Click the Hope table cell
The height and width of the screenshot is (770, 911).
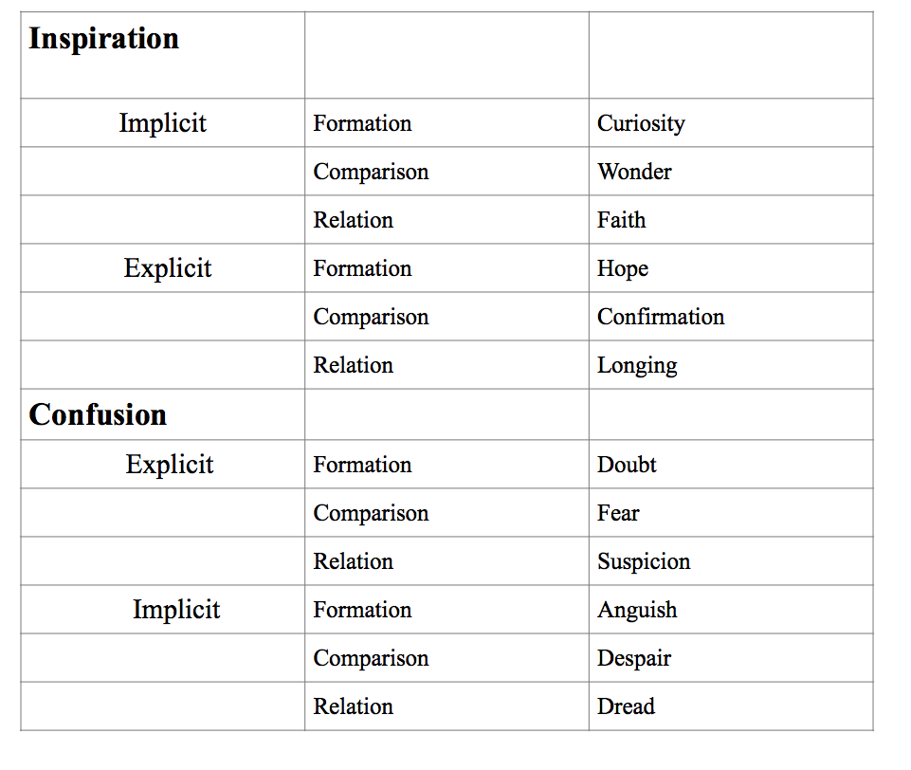(731, 268)
